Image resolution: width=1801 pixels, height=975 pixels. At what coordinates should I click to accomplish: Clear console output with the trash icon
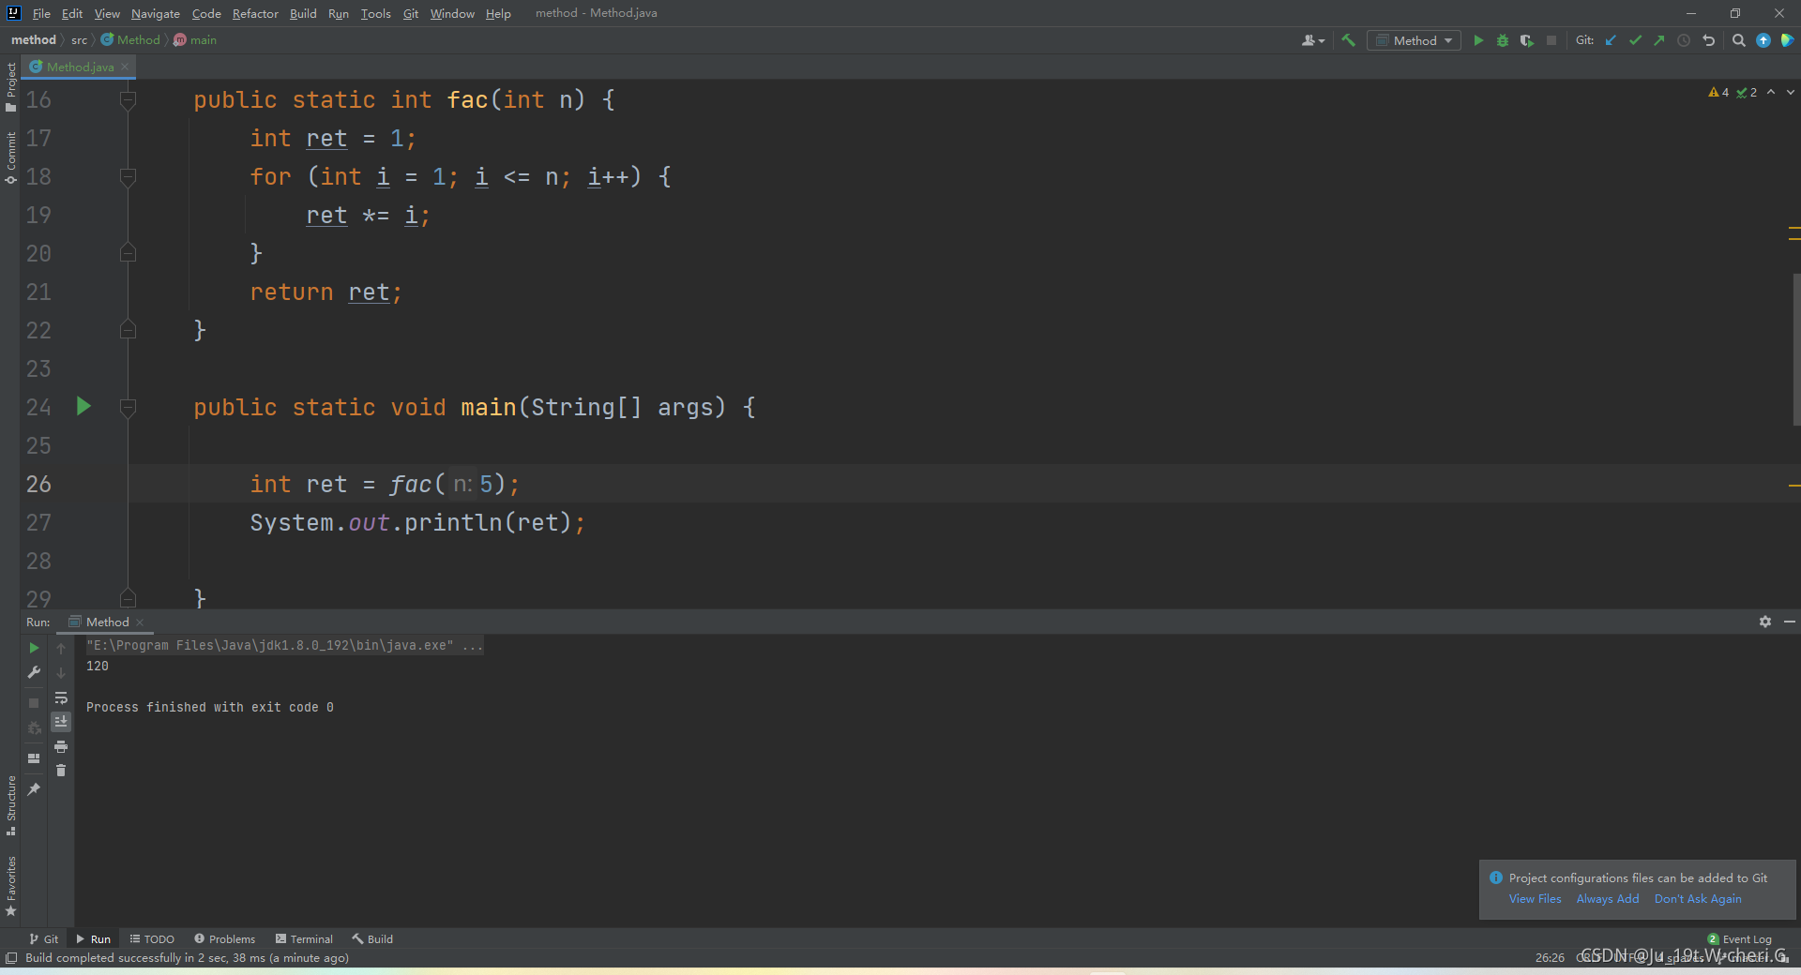point(61,771)
